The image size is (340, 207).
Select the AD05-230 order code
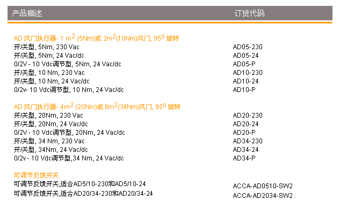248,47
